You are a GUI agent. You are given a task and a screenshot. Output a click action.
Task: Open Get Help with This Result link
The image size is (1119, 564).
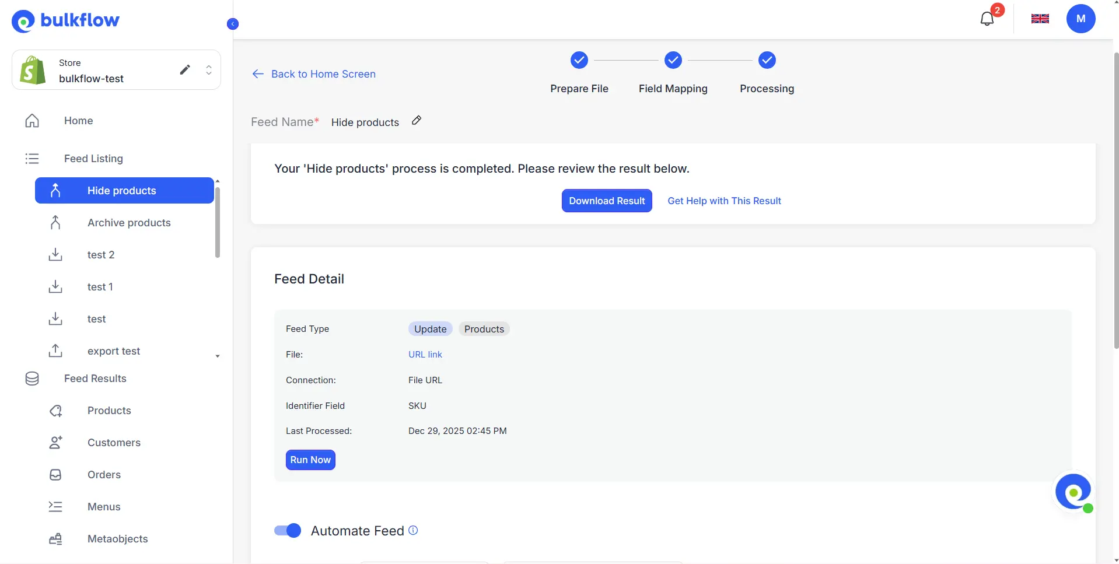click(x=724, y=201)
